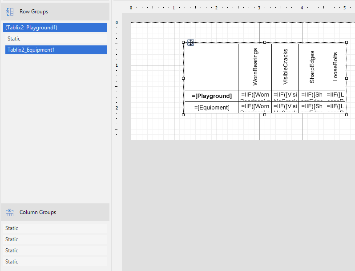Select =IIF([Worn cell in Playground row
The width and height of the screenshot is (355, 271).
(x=255, y=96)
